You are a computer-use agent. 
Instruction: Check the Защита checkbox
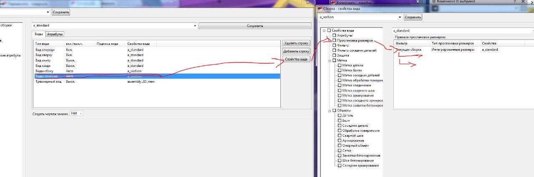(334, 55)
